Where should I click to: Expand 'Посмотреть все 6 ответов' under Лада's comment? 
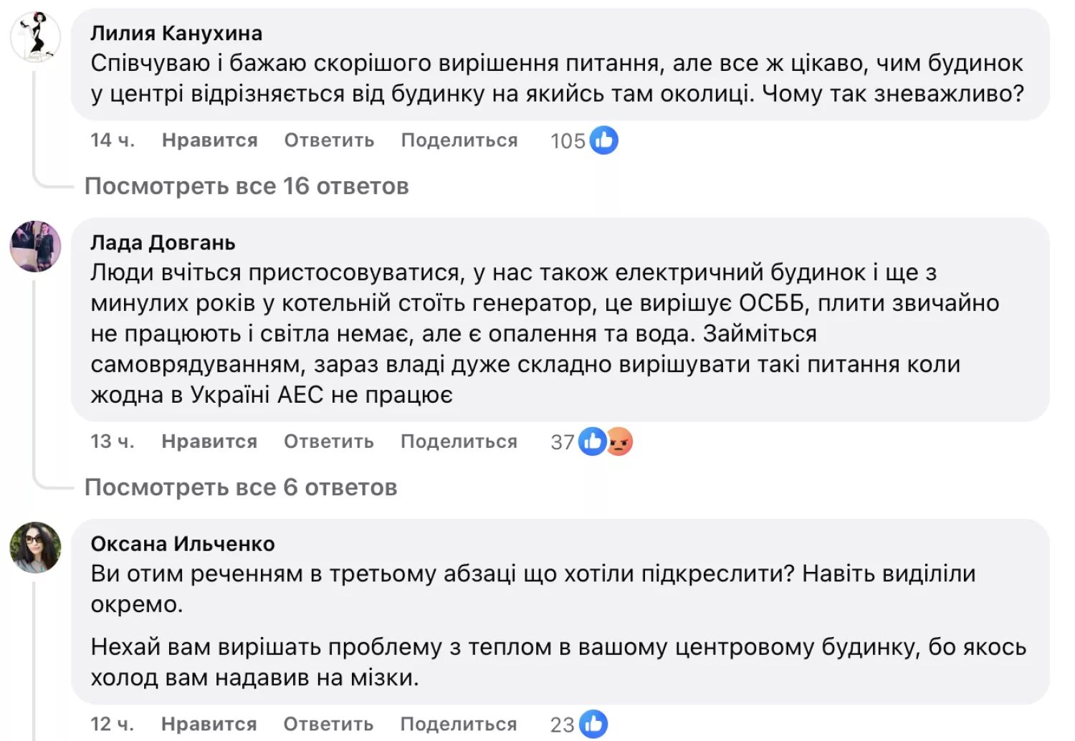click(x=241, y=487)
